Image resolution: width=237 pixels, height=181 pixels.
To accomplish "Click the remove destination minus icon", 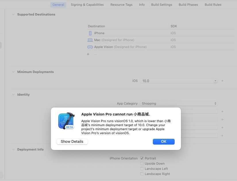I will click(x=96, y=54).
